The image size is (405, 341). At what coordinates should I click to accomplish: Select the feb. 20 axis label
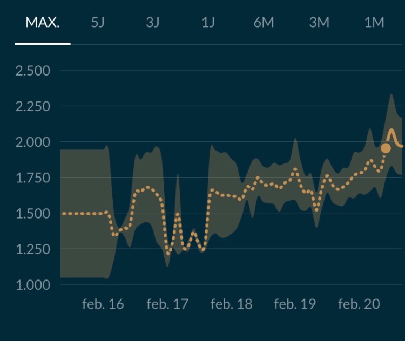pyautogui.click(x=359, y=304)
